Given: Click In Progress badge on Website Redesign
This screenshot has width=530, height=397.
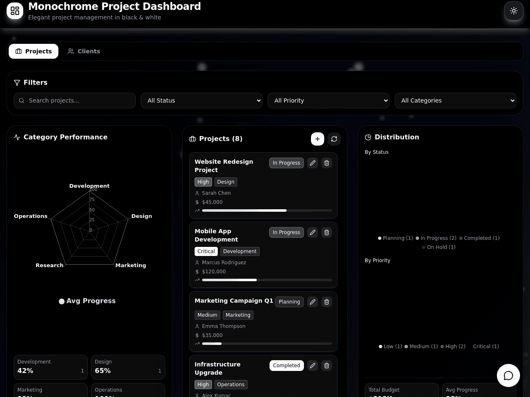Looking at the screenshot, I should coord(287,163).
